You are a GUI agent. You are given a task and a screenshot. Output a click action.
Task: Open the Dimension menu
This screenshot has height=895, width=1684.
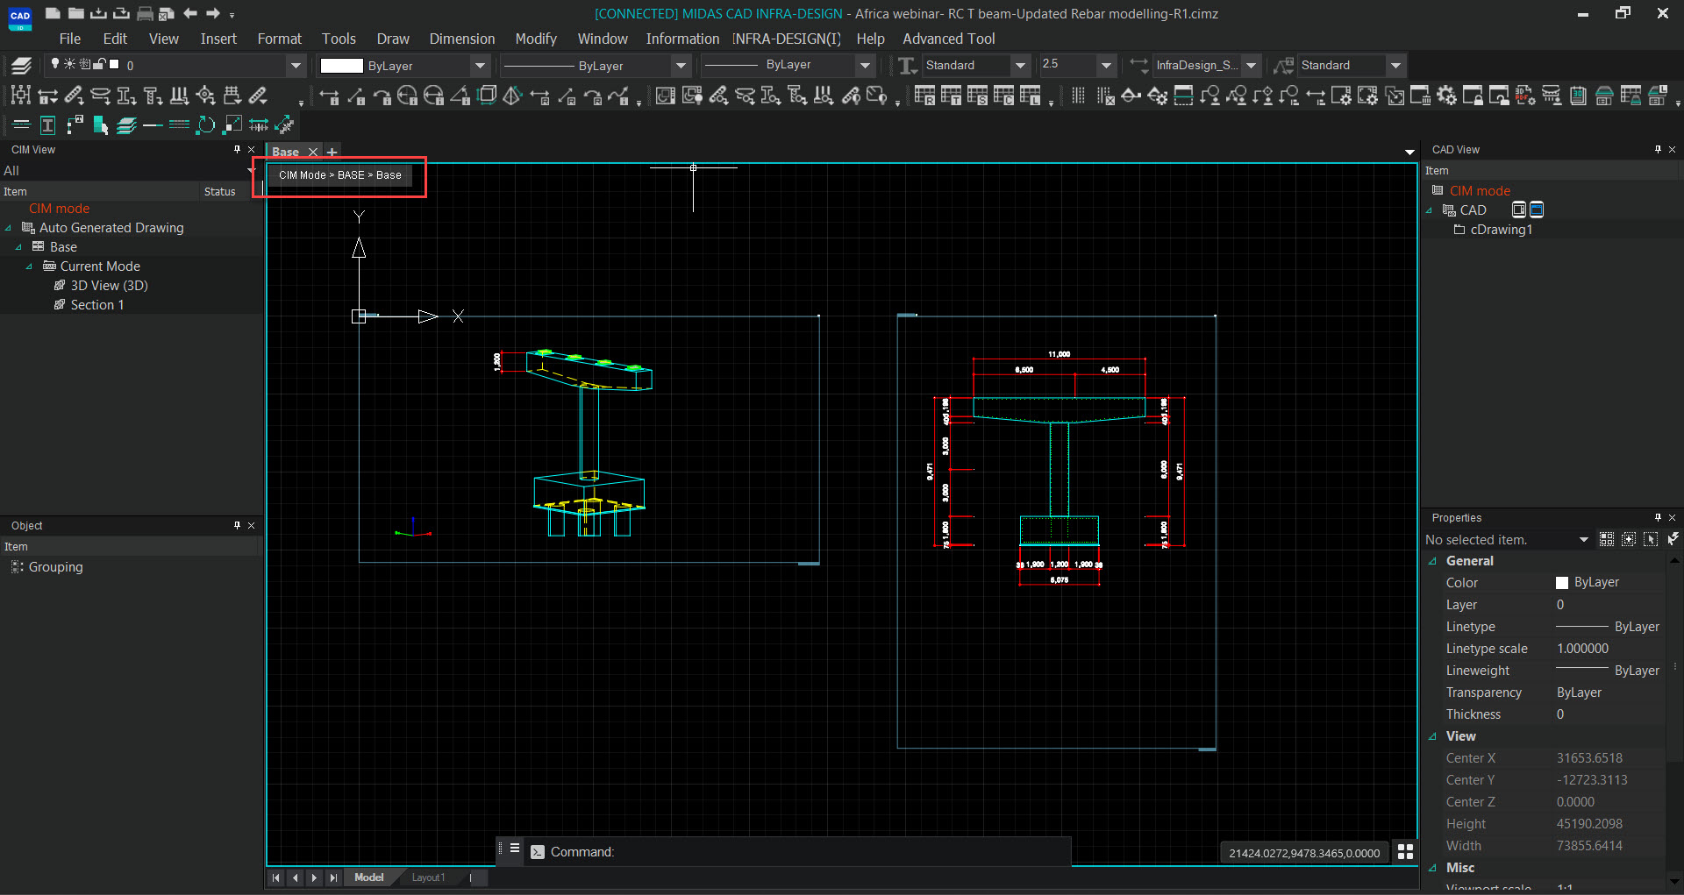click(461, 39)
